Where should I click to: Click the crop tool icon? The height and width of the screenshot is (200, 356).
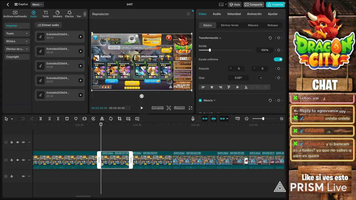point(120,119)
